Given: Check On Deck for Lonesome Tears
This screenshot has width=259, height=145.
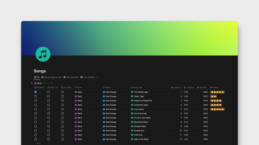Looking at the screenshot, I should (x=62, y=105).
